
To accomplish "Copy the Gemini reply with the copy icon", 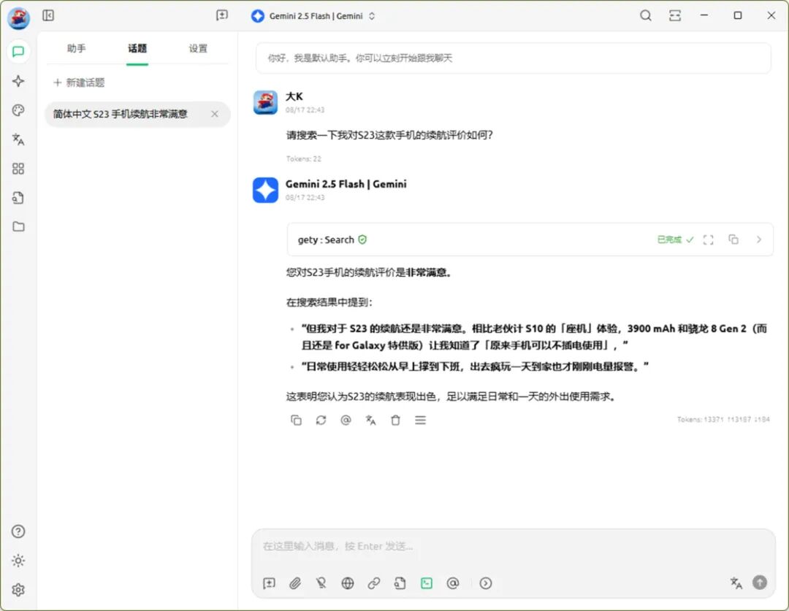I will coord(296,420).
